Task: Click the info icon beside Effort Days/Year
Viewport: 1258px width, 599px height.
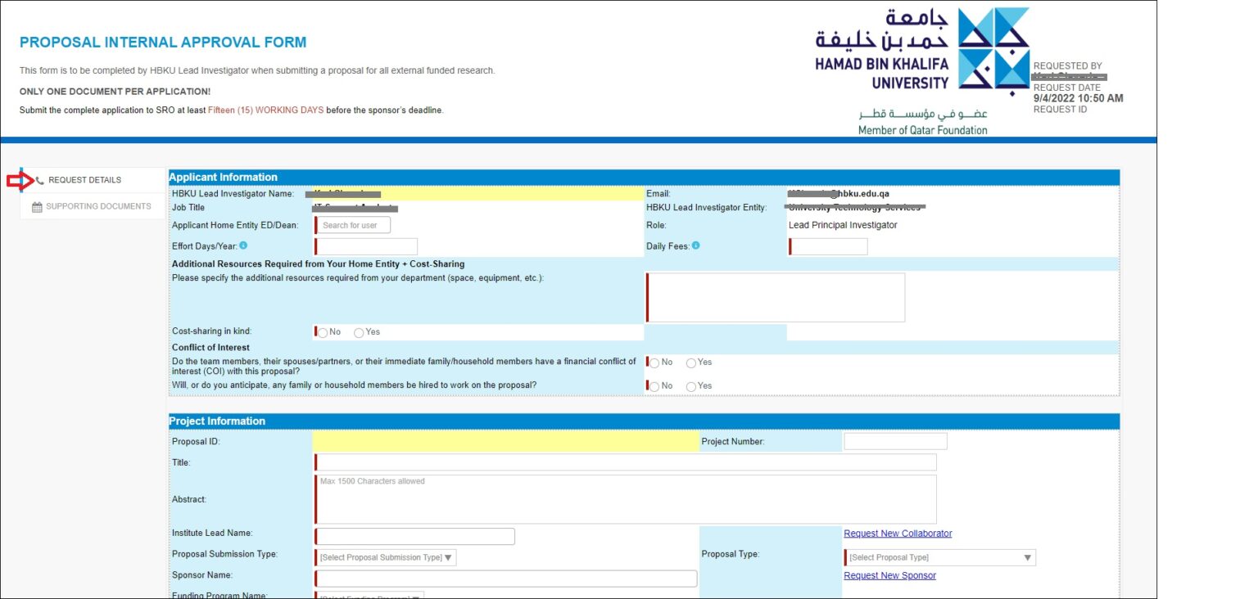Action: point(243,245)
